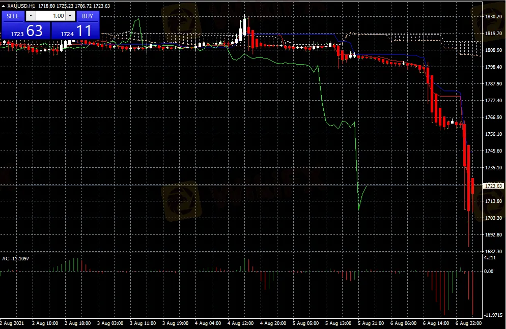Click the 1830.20 price scale label

[x=493, y=17]
